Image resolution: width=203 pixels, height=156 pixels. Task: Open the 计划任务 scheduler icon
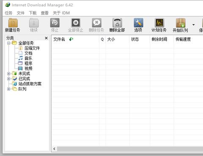tap(159, 23)
